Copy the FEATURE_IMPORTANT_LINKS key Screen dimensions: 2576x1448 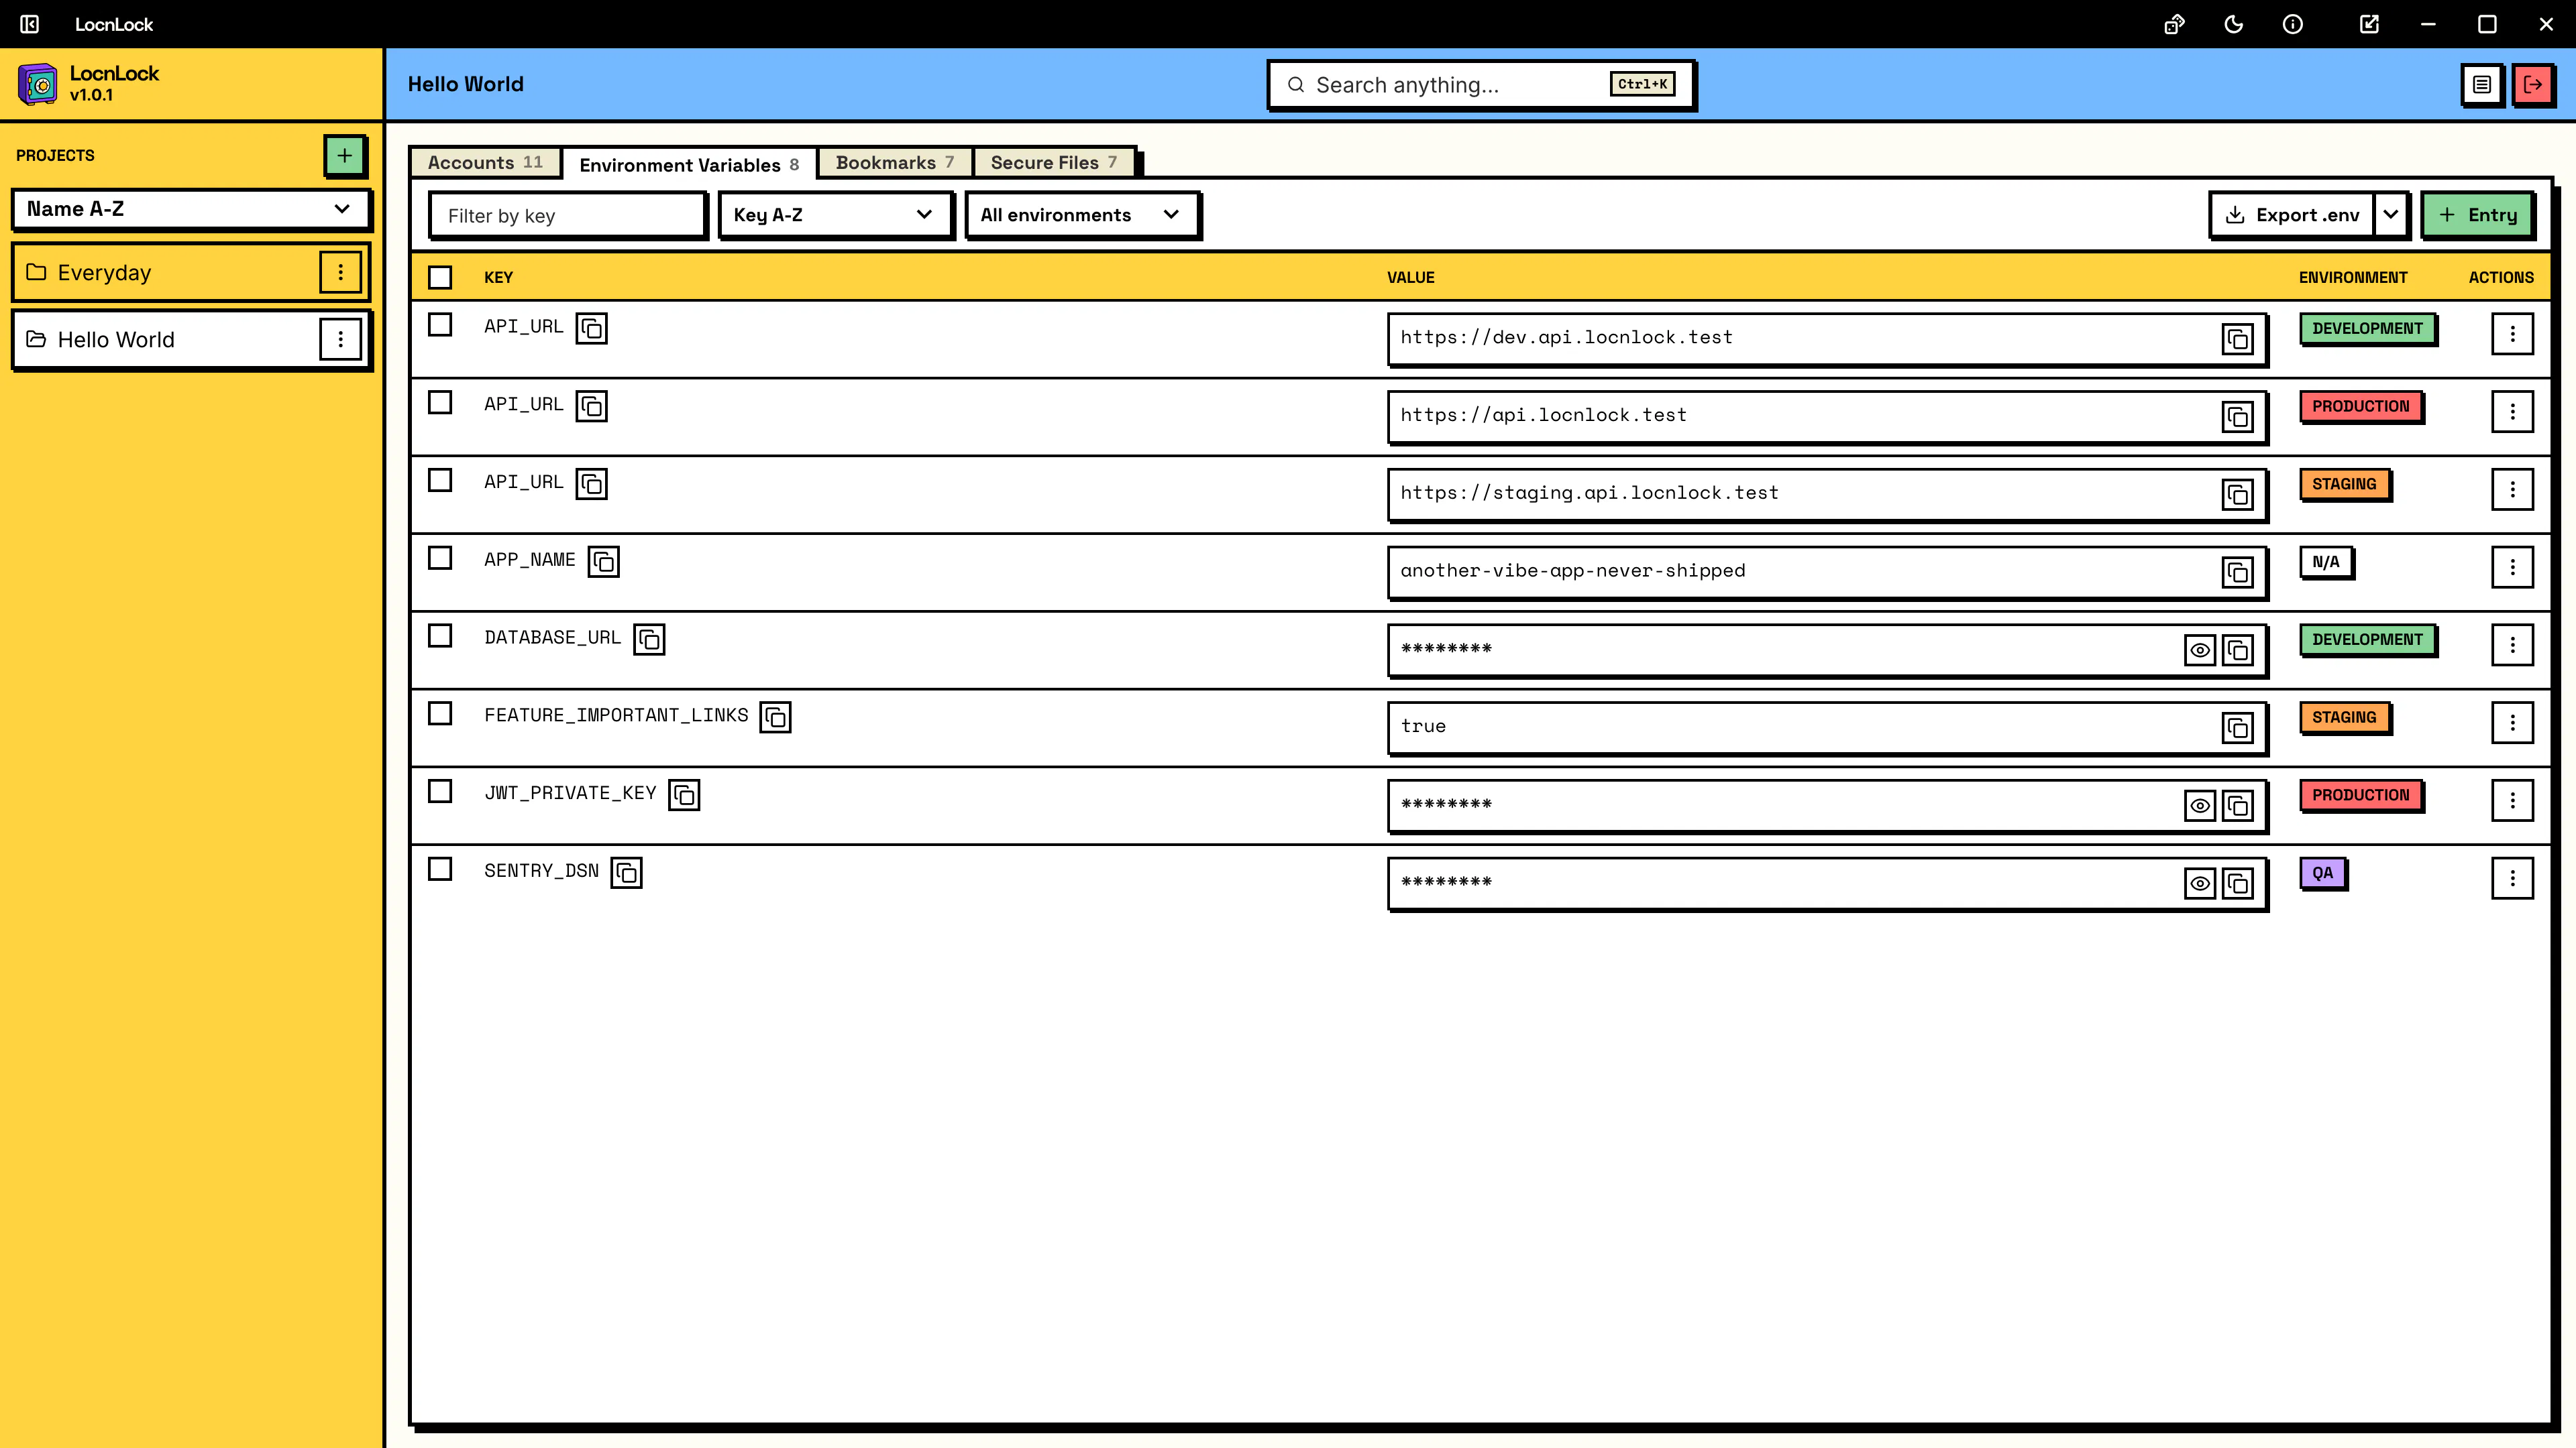pyautogui.click(x=775, y=717)
